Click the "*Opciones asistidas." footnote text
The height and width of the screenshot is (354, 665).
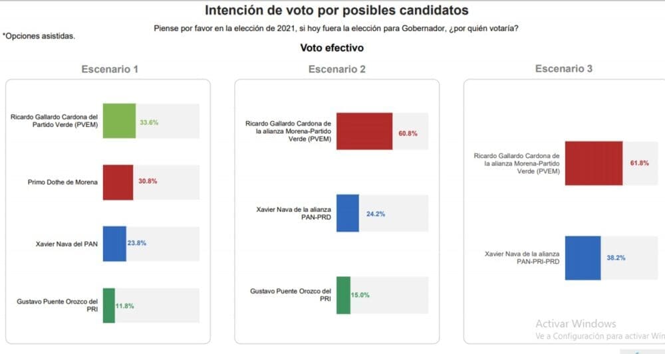[x=39, y=36]
